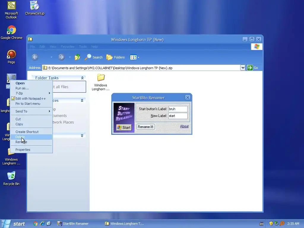Screen dimensions: 304x228
Task: Choose Delete from context menu
Action: click(x=31, y=137)
